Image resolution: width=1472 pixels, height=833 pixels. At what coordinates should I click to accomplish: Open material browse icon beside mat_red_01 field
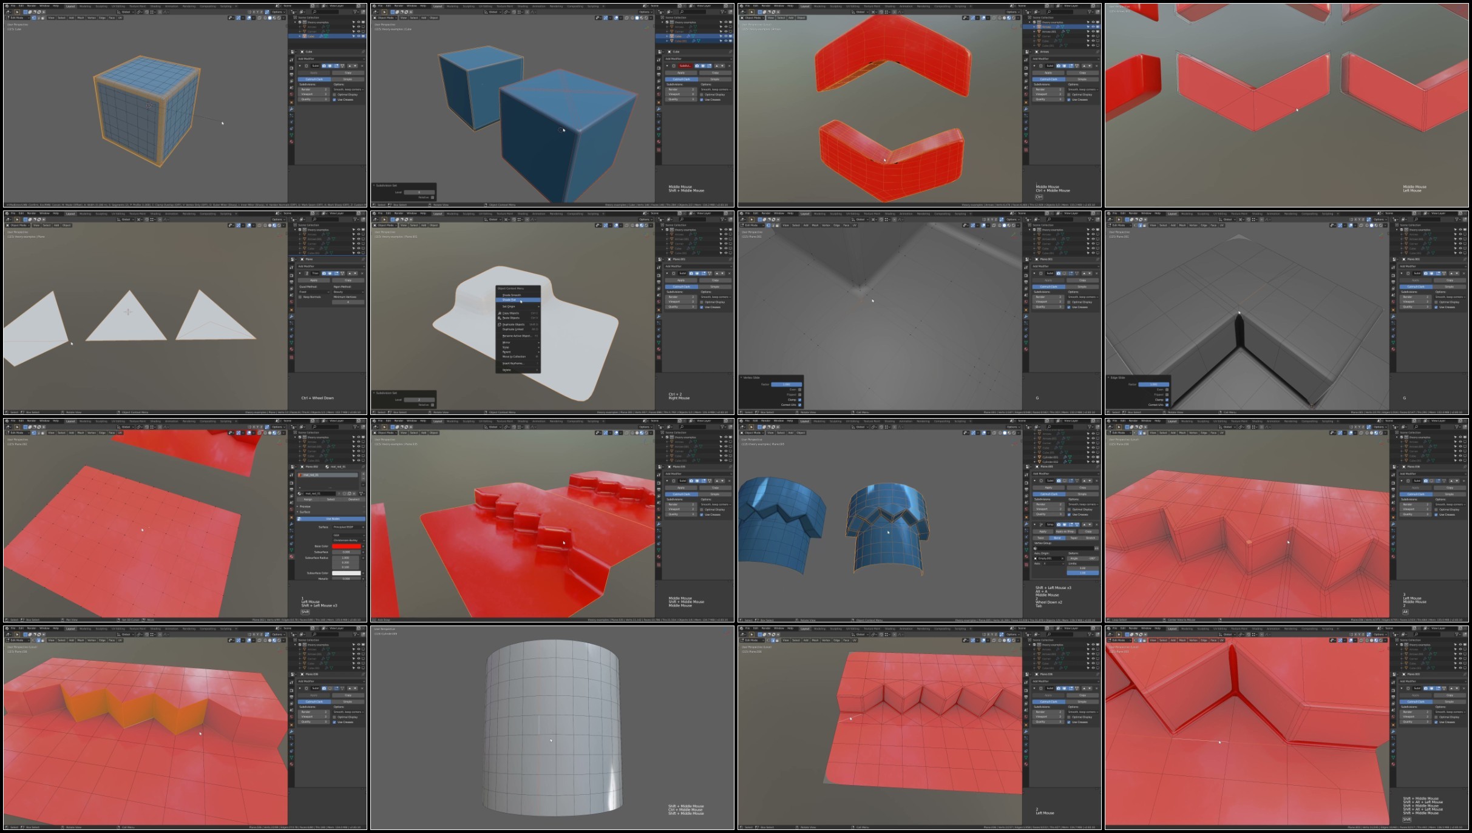299,494
